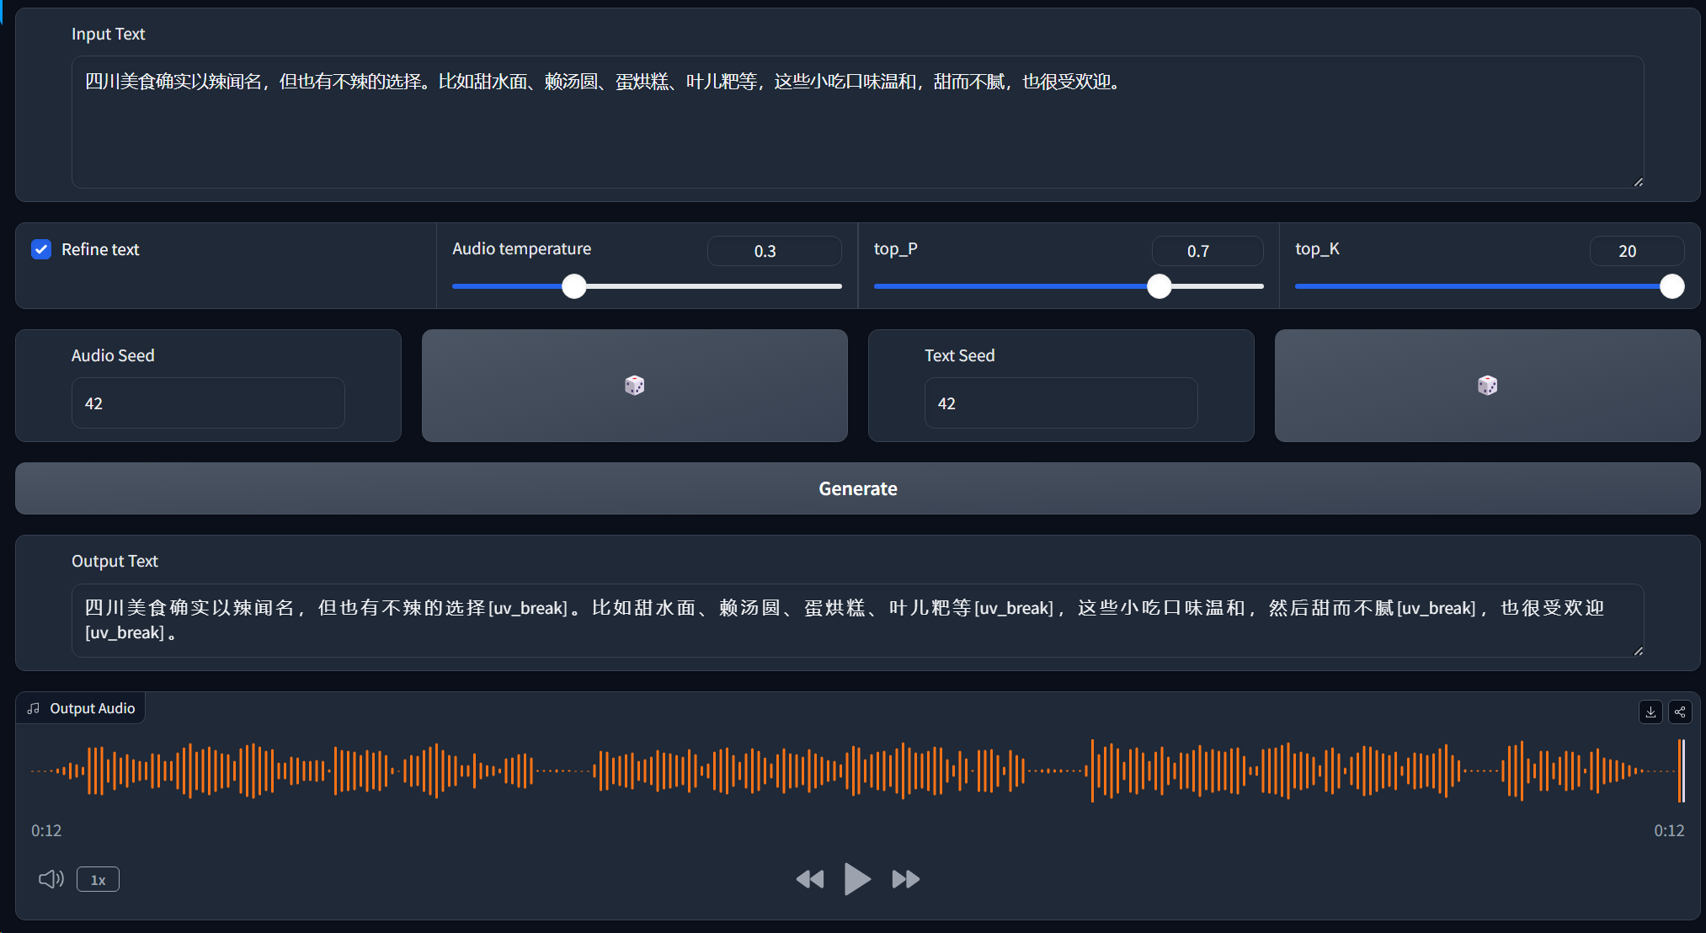This screenshot has height=933, width=1706.
Task: Click into the Output Text area
Action: 857,621
